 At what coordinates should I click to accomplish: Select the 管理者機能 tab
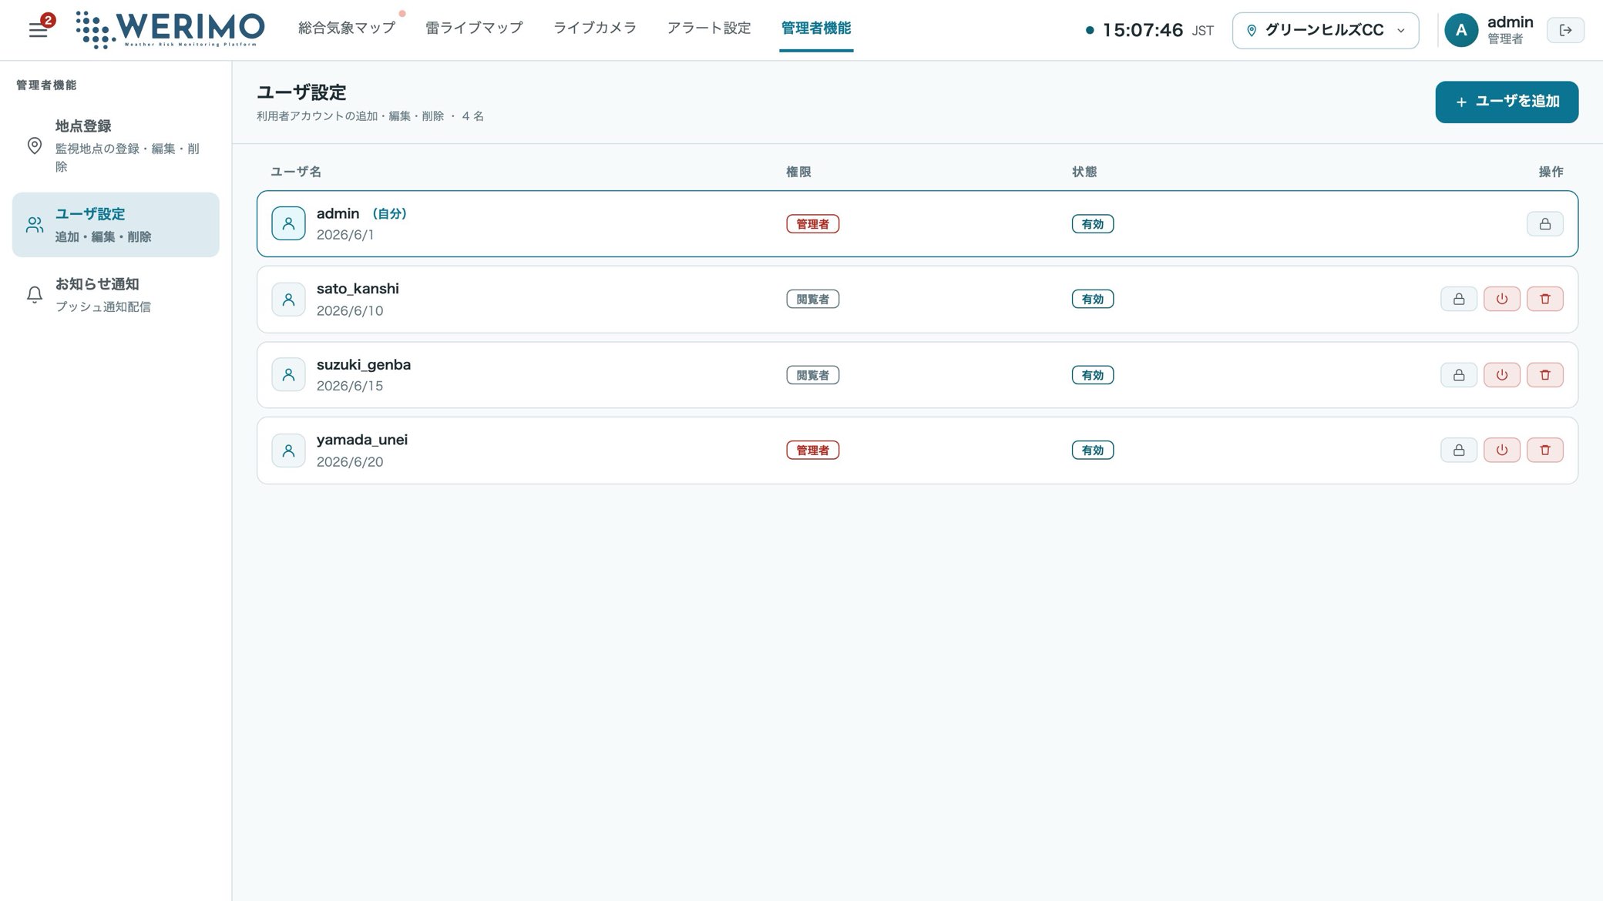click(x=815, y=28)
